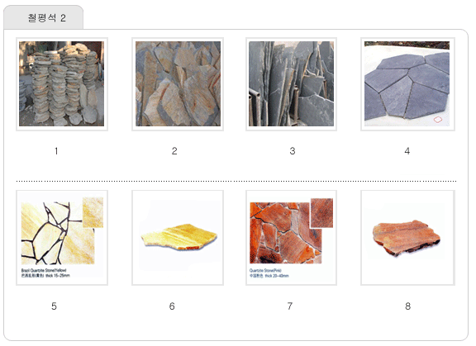This screenshot has height=346, width=476.
Task: Open thumbnail 6 single yellow stone slab
Action: tap(178, 238)
